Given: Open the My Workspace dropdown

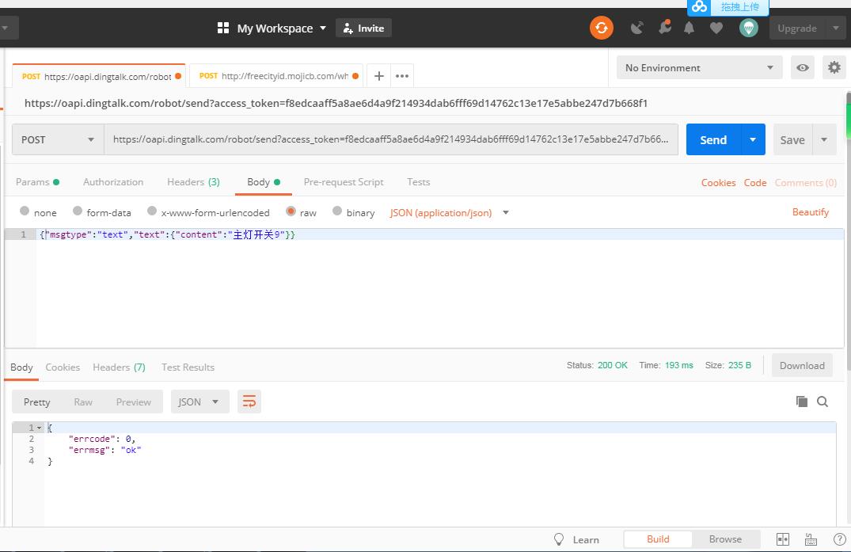Looking at the screenshot, I should click(282, 29).
